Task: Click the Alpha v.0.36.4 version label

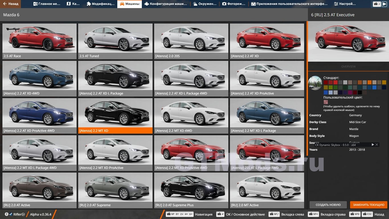Action: [41, 214]
